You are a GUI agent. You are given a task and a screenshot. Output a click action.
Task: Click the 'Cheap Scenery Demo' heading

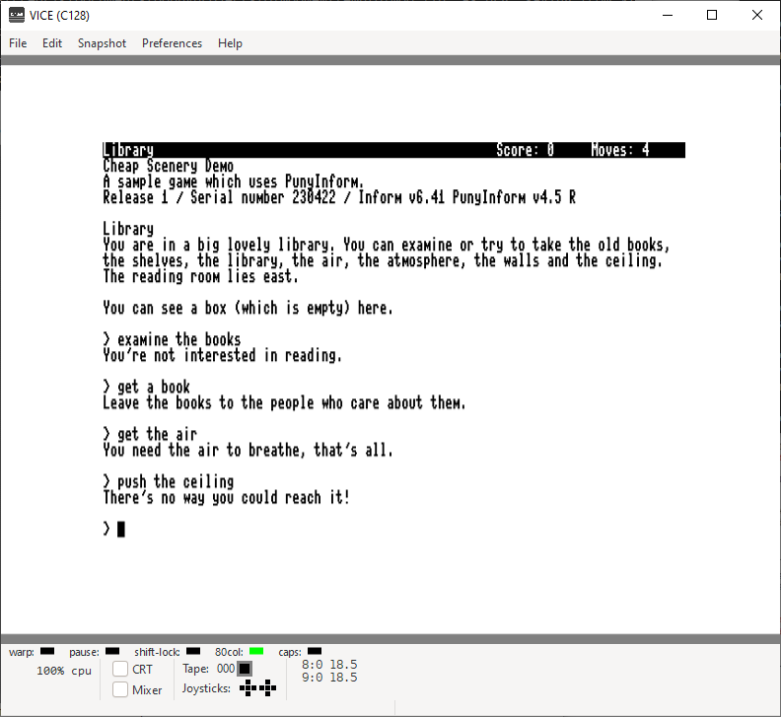click(169, 166)
